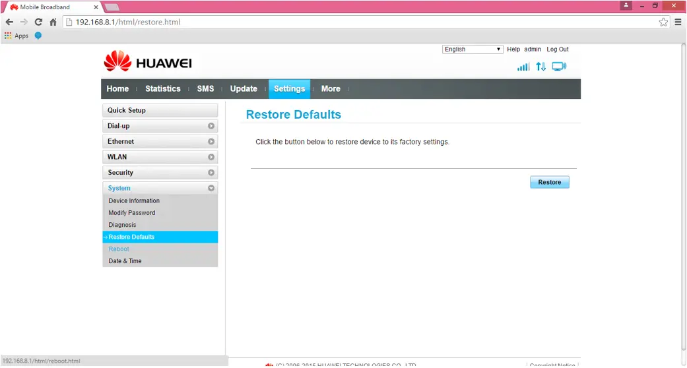This screenshot has width=687, height=368.
Task: Reload the page using the refresh icon
Action: [x=38, y=22]
